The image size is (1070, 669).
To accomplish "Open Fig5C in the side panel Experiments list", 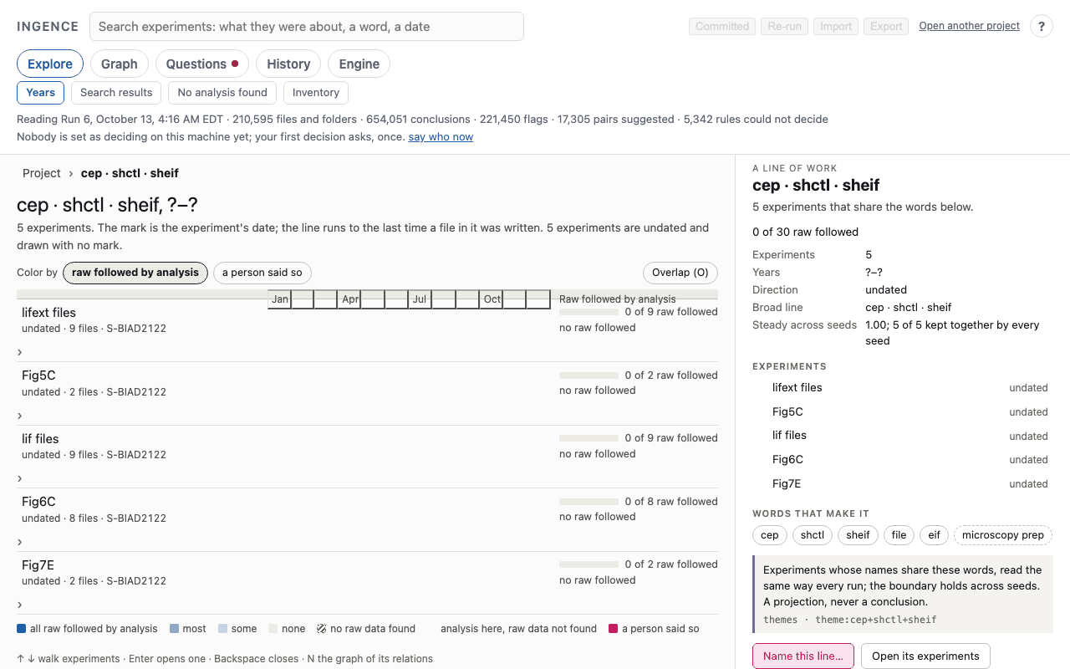I will [903, 411].
